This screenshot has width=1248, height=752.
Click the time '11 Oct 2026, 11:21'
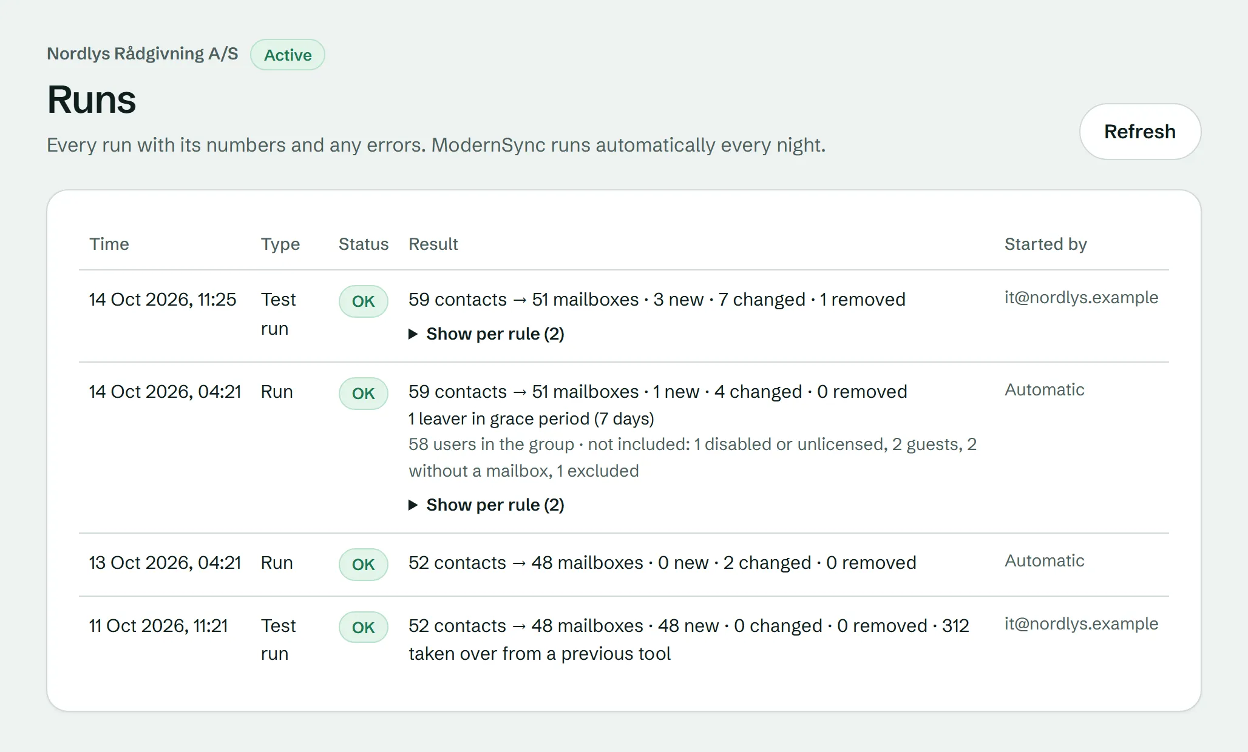pyautogui.click(x=158, y=626)
